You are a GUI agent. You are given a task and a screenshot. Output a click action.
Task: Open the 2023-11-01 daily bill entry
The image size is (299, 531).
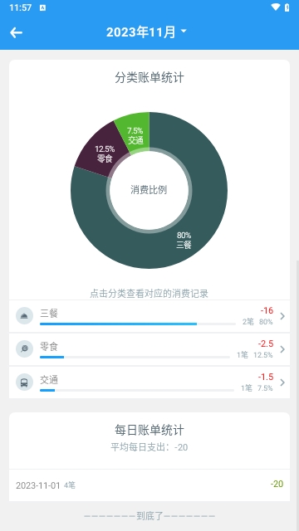coord(149,485)
